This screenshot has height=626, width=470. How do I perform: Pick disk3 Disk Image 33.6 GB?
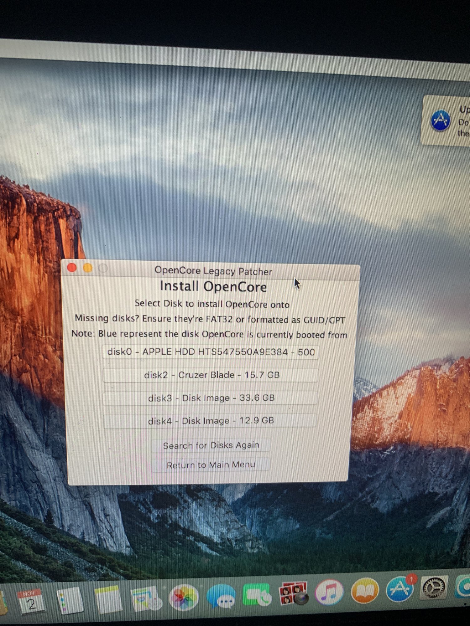[x=210, y=398]
